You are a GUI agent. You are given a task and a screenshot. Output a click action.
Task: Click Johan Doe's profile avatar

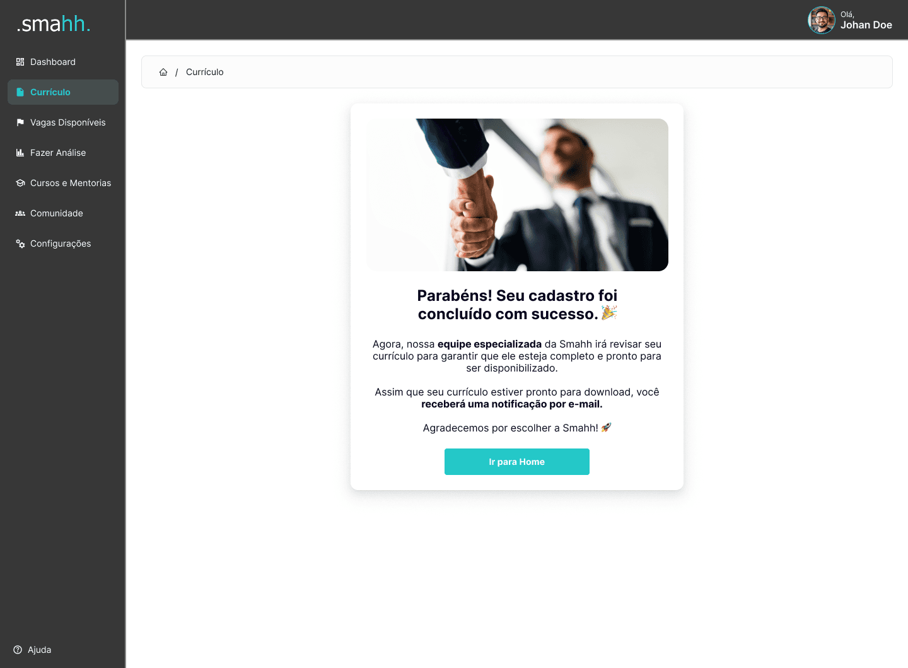822,20
